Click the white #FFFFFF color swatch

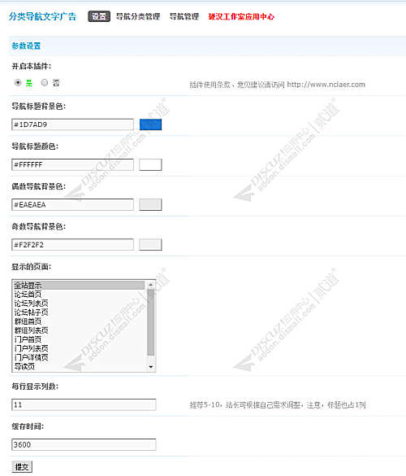[150, 164]
